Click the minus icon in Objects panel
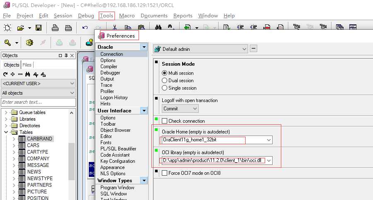Screen dimensions: 373x200 point(20,74)
